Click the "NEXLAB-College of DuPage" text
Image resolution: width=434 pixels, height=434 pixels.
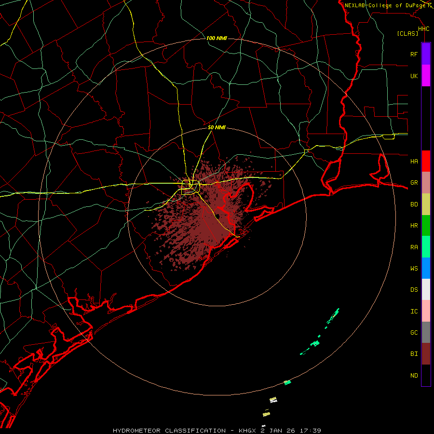(x=385, y=5)
